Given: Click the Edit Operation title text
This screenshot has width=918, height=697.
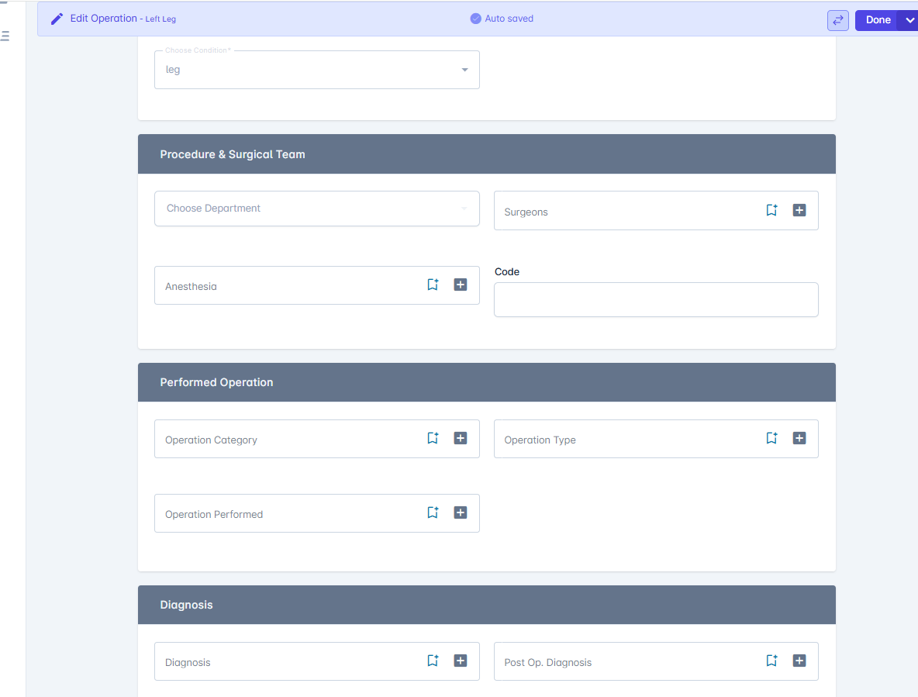Looking at the screenshot, I should (104, 18).
